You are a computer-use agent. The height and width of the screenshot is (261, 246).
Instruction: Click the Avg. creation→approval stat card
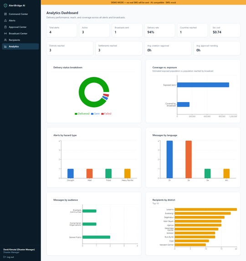coord(168,48)
